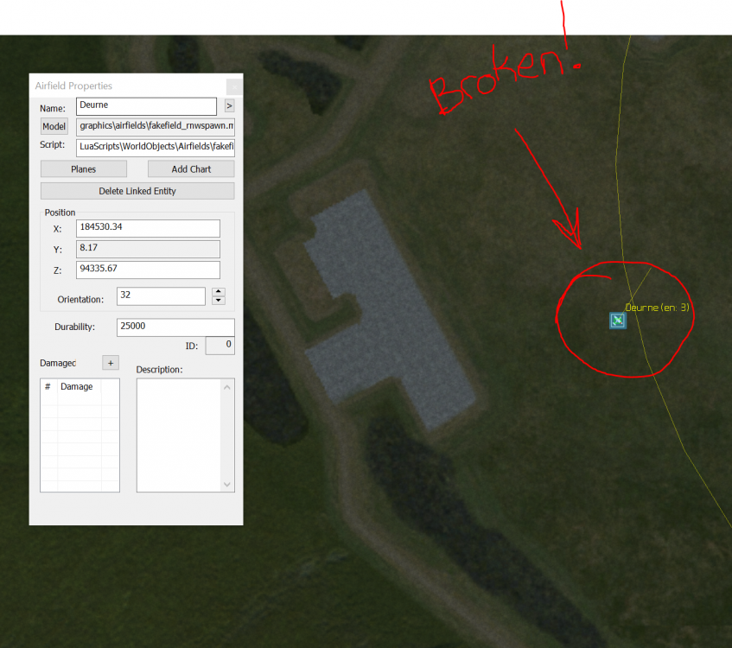
Task: Edit the Durability value 25000
Action: coord(175,327)
